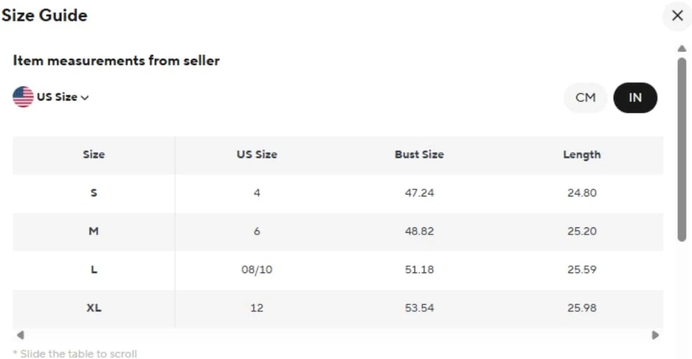The width and height of the screenshot is (692, 359).
Task: Click the 53.54 bust size value
Action: tap(419, 308)
